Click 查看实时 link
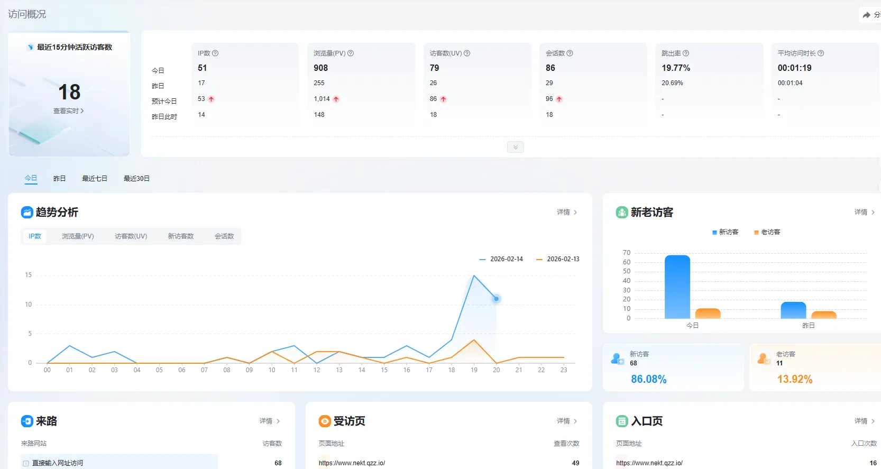 pyautogui.click(x=68, y=111)
